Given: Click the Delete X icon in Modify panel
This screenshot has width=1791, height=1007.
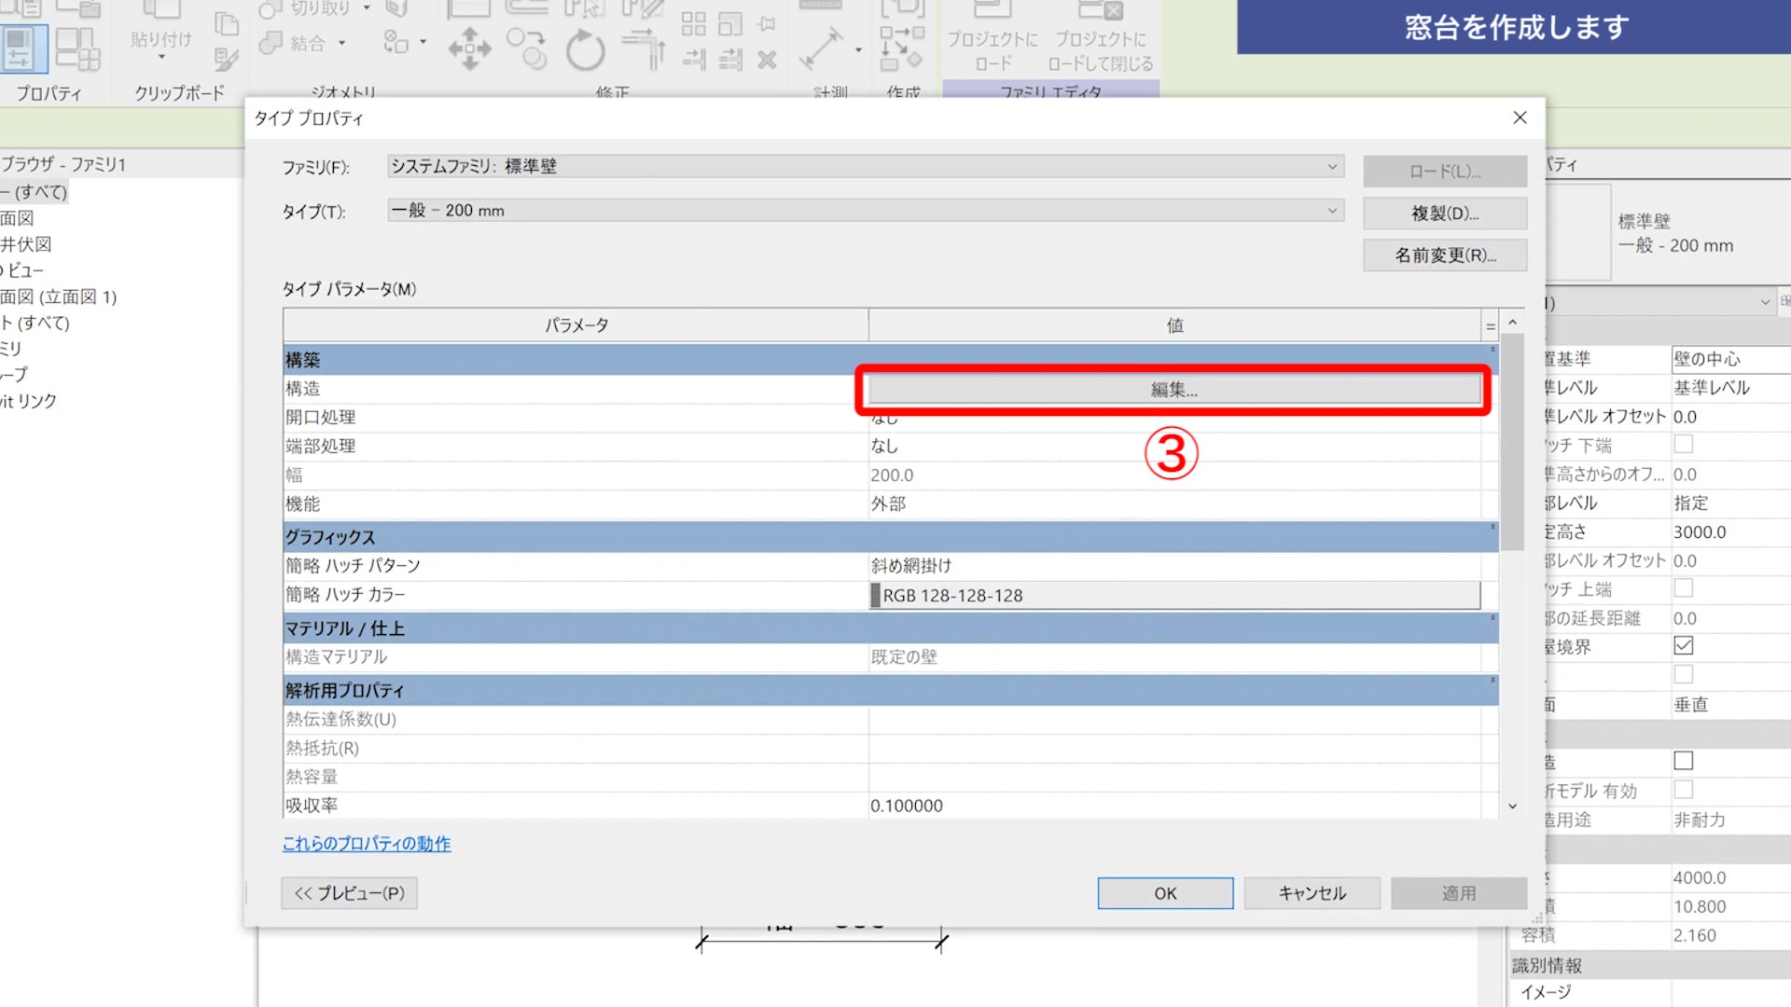Looking at the screenshot, I should point(767,61).
